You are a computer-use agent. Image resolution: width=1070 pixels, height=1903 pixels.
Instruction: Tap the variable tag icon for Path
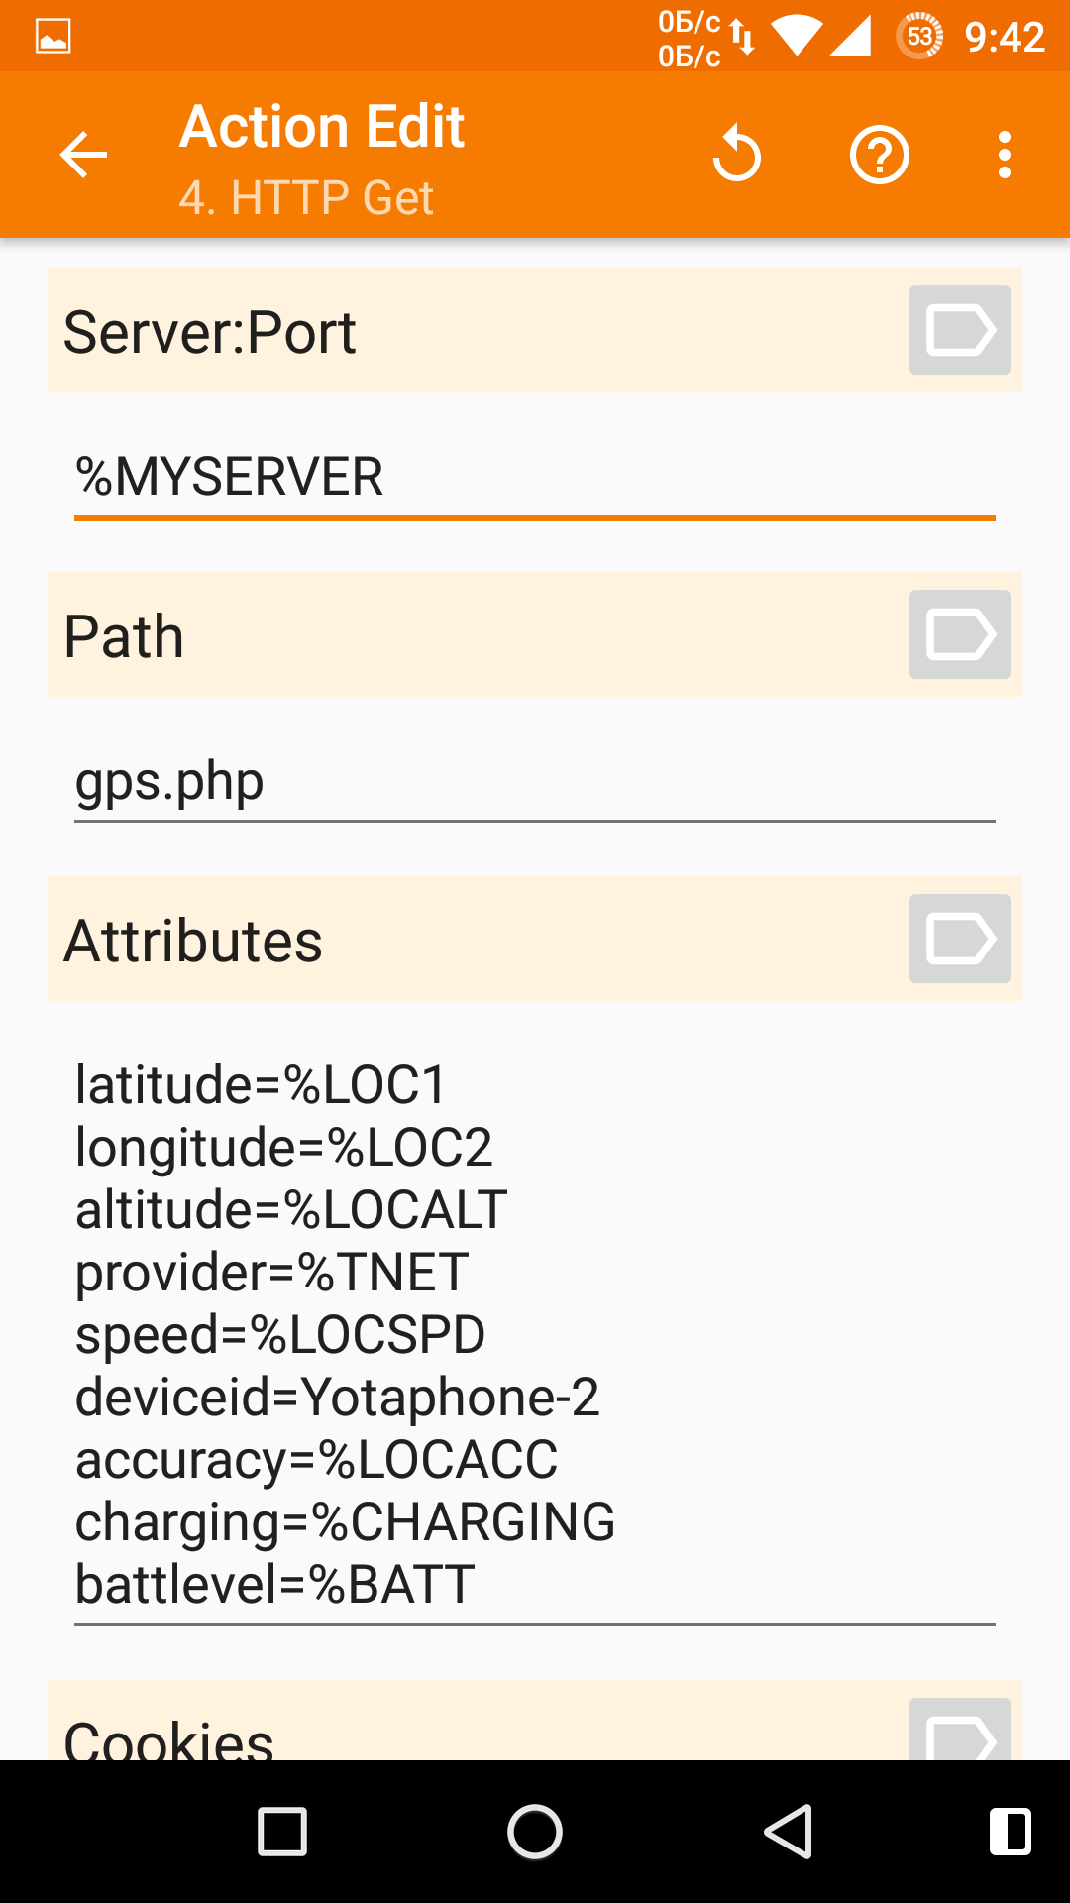click(x=959, y=635)
